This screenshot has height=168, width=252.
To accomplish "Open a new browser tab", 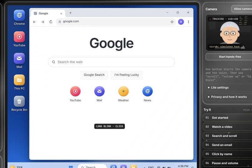I will (70, 13).
